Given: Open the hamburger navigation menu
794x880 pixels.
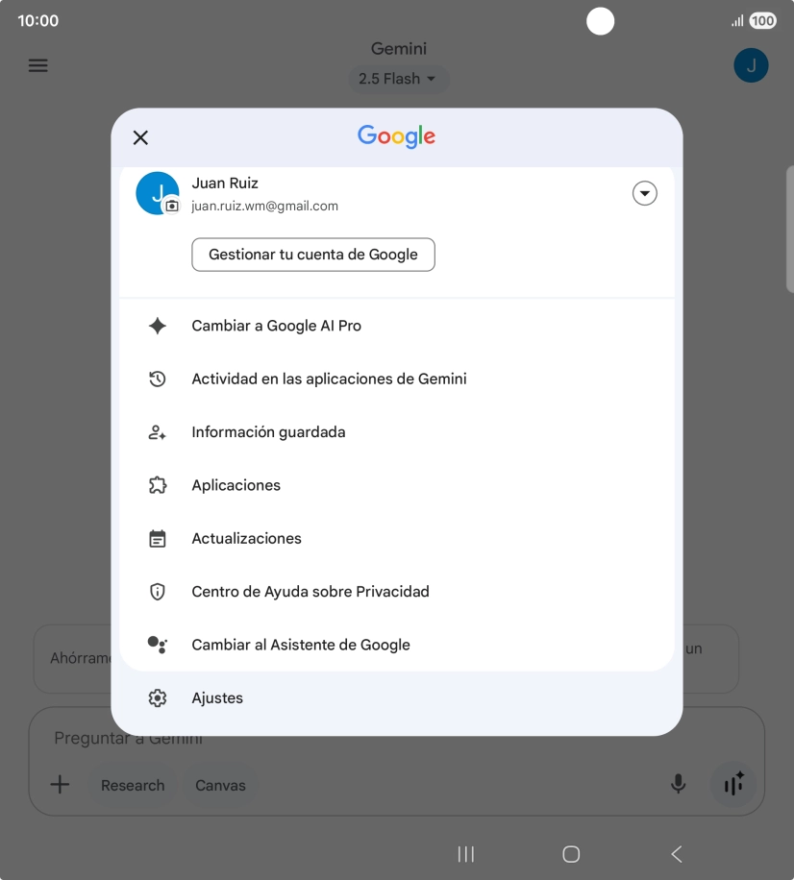Looking at the screenshot, I should click(x=38, y=65).
